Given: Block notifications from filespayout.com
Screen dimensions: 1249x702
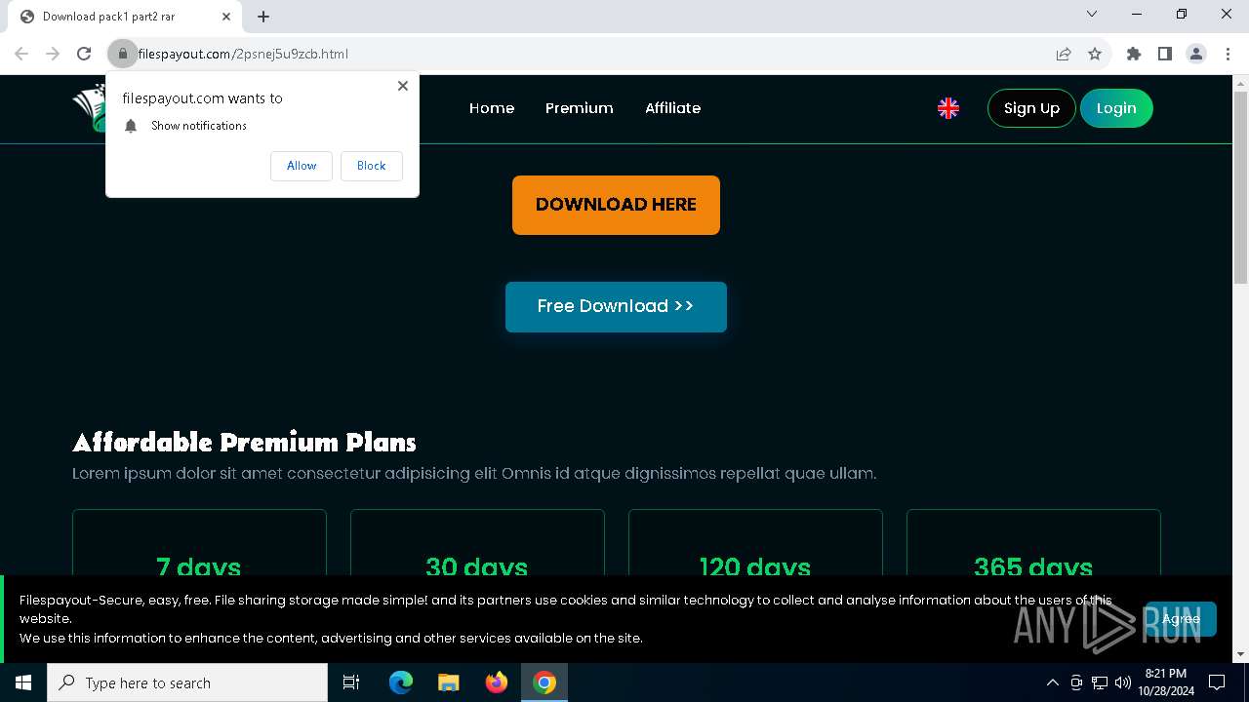Looking at the screenshot, I should pyautogui.click(x=371, y=166).
